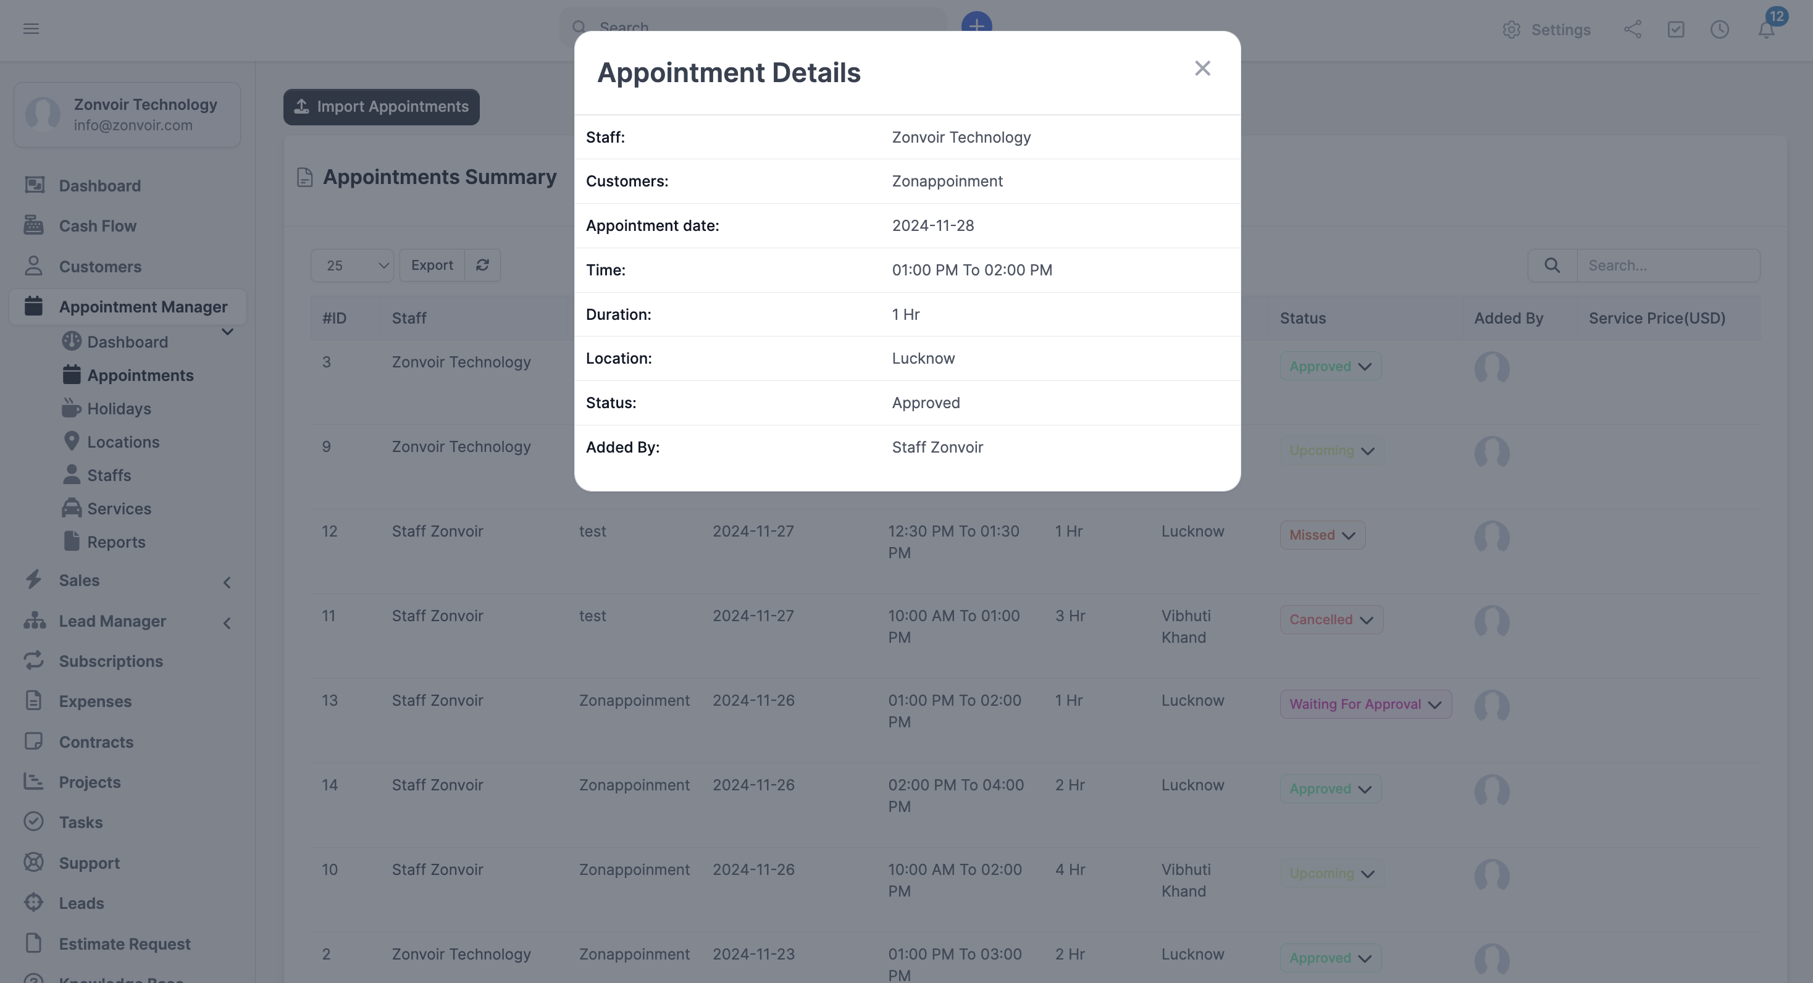The height and width of the screenshot is (983, 1813).
Task: Open the Subscriptions menu entry
Action: coord(111,661)
